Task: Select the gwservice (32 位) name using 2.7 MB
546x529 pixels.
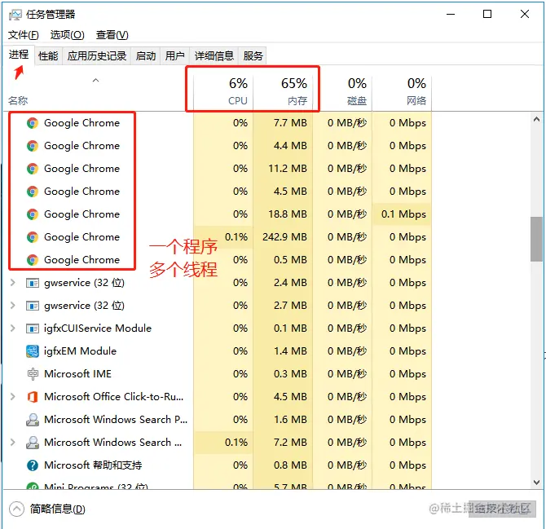Action: point(84,306)
